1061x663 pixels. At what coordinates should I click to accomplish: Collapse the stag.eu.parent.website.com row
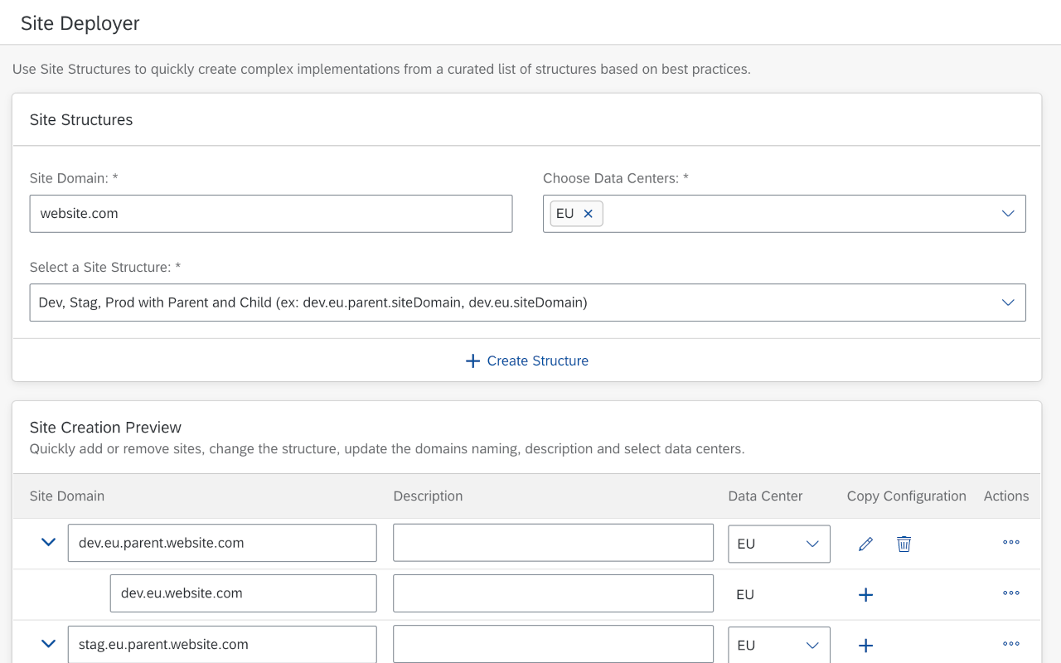pyautogui.click(x=47, y=643)
